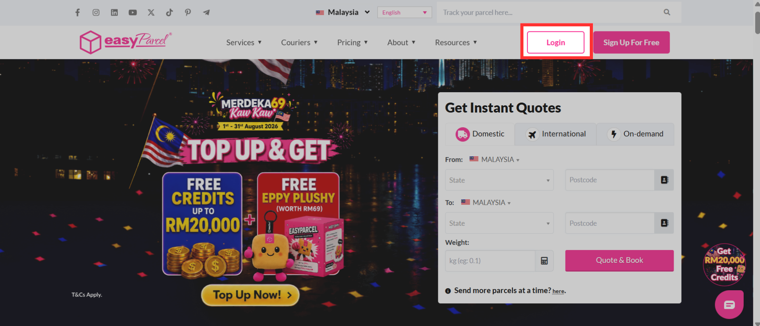The image size is (760, 326).
Task: Select the Domestic quote tab
Action: pyautogui.click(x=480, y=134)
